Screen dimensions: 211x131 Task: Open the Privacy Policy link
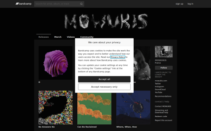point(118,57)
